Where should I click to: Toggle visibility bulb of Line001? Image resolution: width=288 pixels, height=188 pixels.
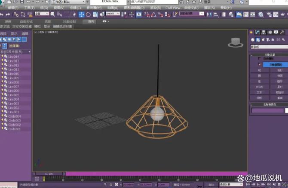[3, 112]
